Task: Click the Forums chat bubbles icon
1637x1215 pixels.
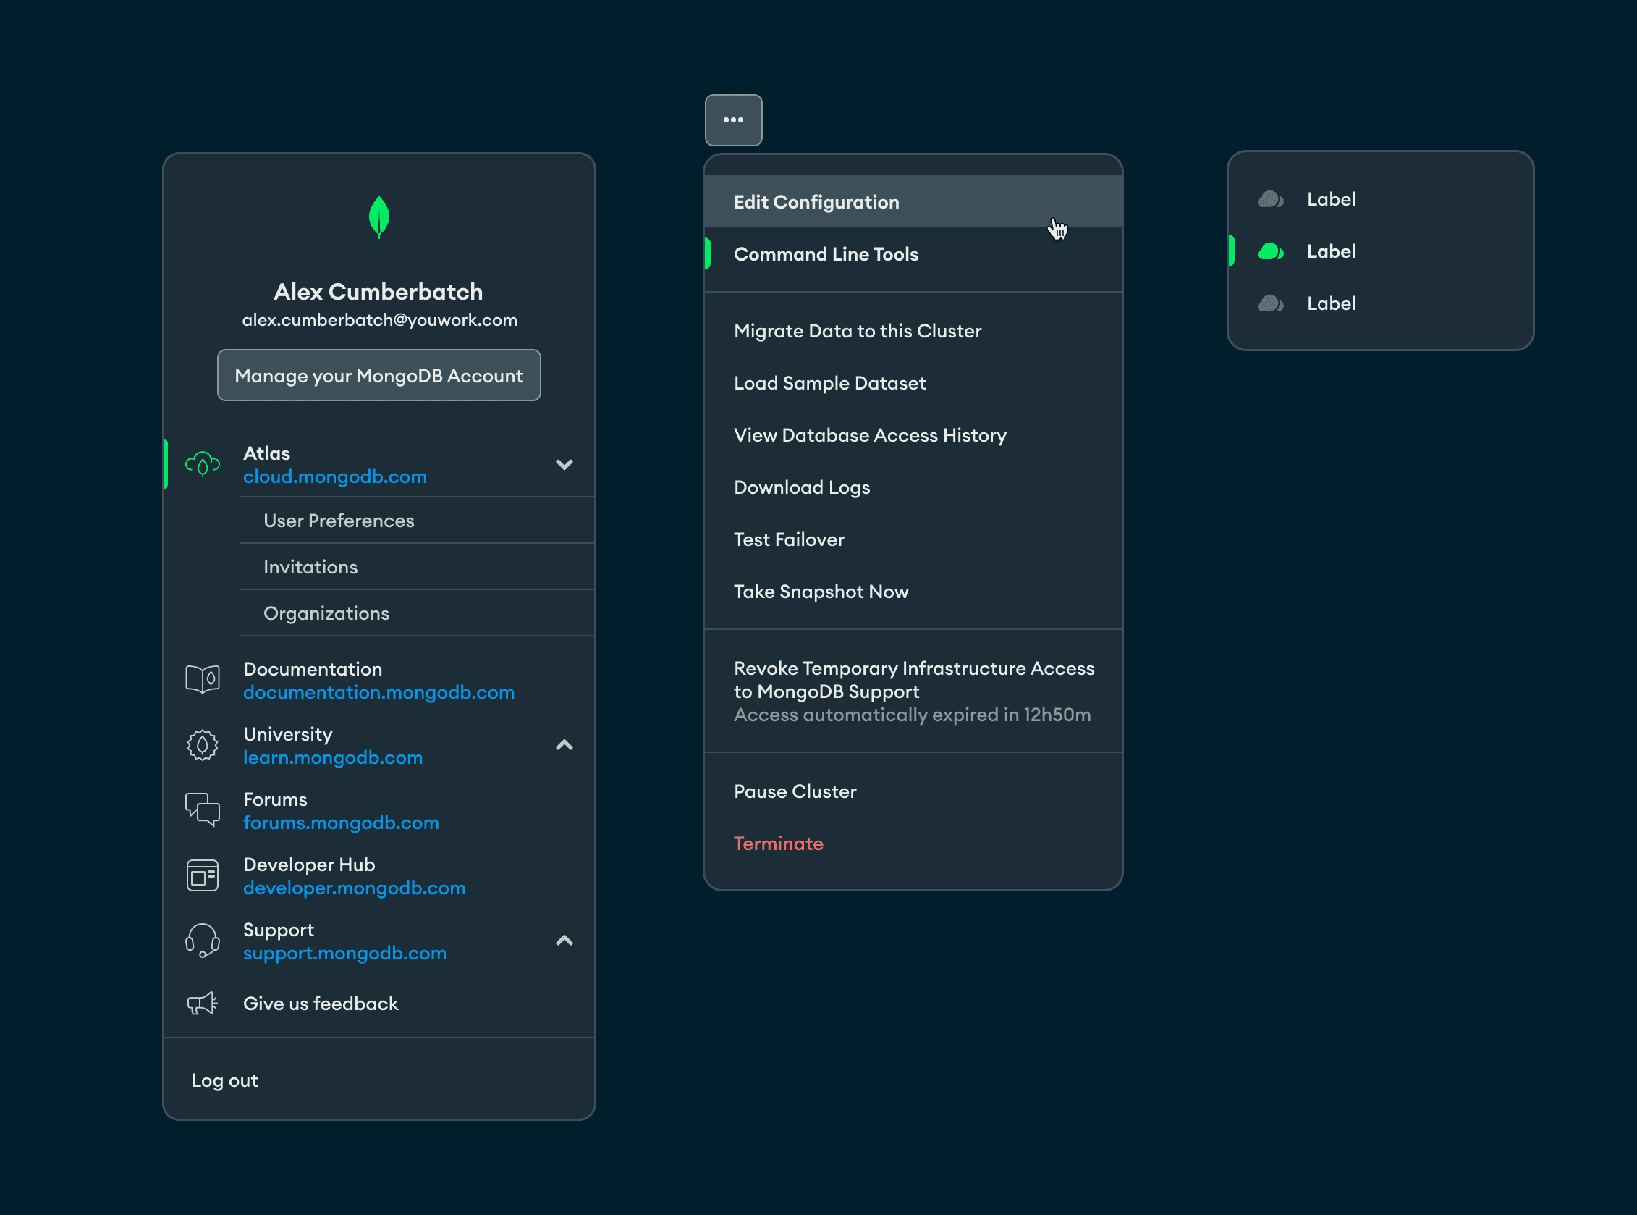Action: pyautogui.click(x=202, y=810)
